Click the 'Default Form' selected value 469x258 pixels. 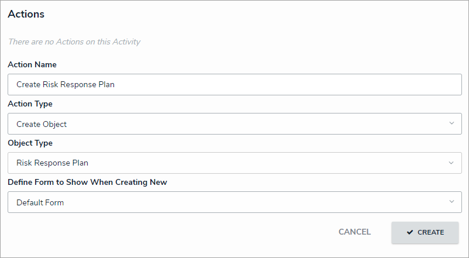coord(40,202)
